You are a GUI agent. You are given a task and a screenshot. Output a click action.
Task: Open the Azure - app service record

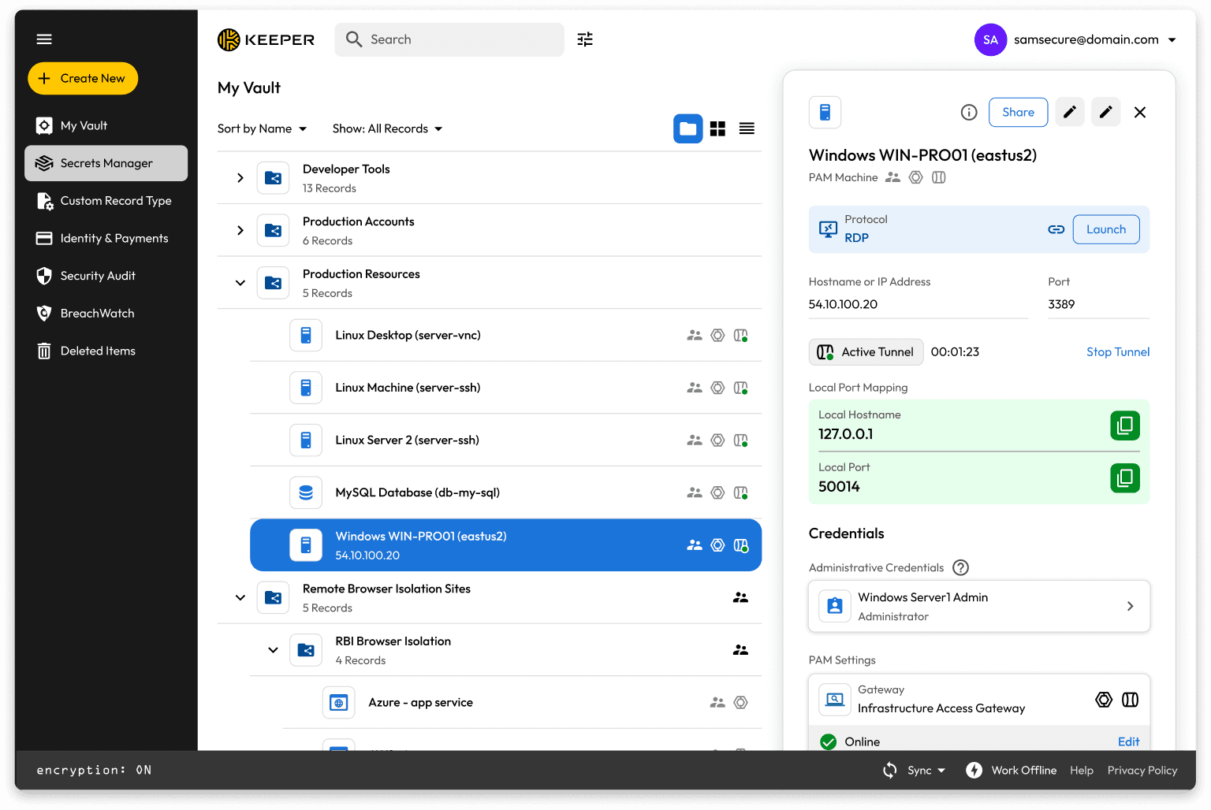click(x=522, y=703)
